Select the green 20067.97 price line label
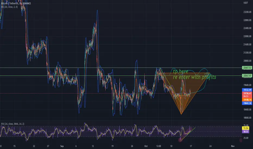Image resolution: width=253 pixels, height=149 pixels. point(247,76)
